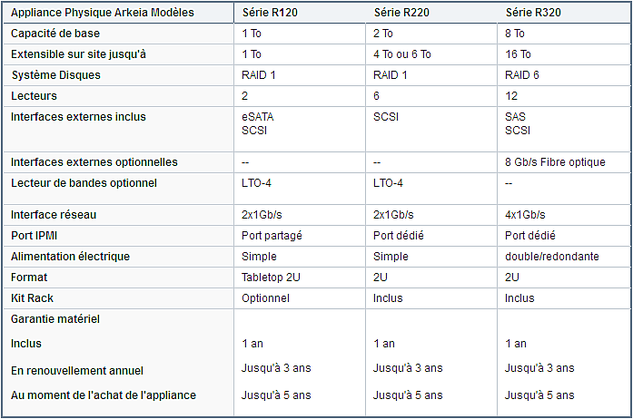Click 'Inclus' Kit Rack cell under R220
The width and height of the screenshot is (633, 419).
tap(388, 298)
